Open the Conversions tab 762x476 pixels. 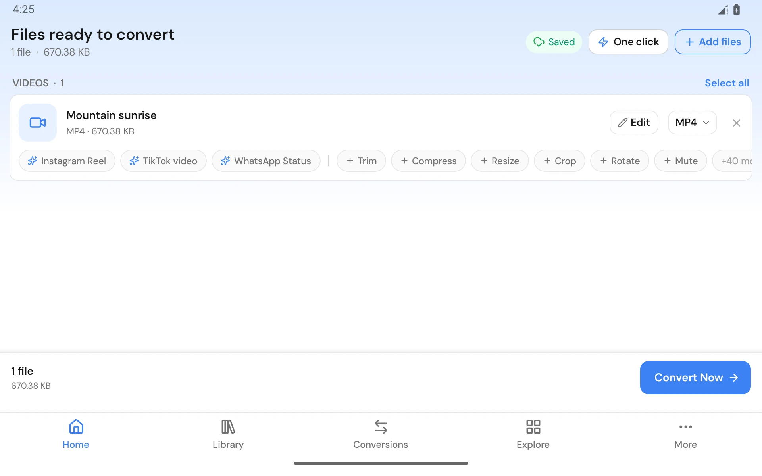[x=381, y=434]
